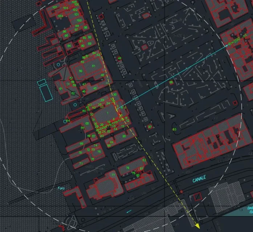This screenshot has height=232, width=253.
Task: Click the building numbered 51
Action: [93, 66]
